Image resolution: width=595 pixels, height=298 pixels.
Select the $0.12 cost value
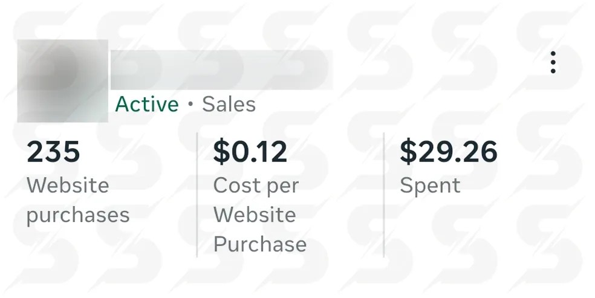(x=250, y=151)
